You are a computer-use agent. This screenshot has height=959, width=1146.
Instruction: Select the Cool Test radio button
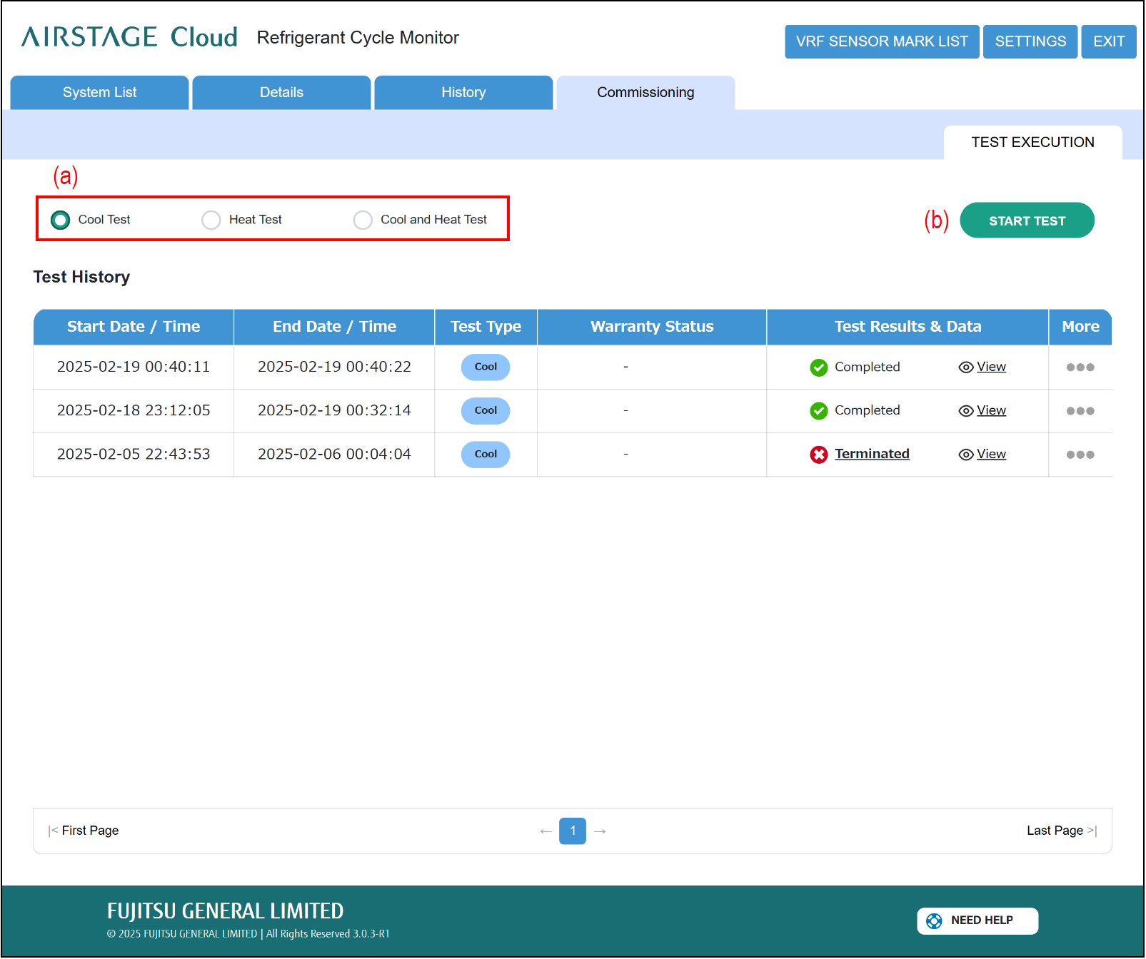point(61,220)
